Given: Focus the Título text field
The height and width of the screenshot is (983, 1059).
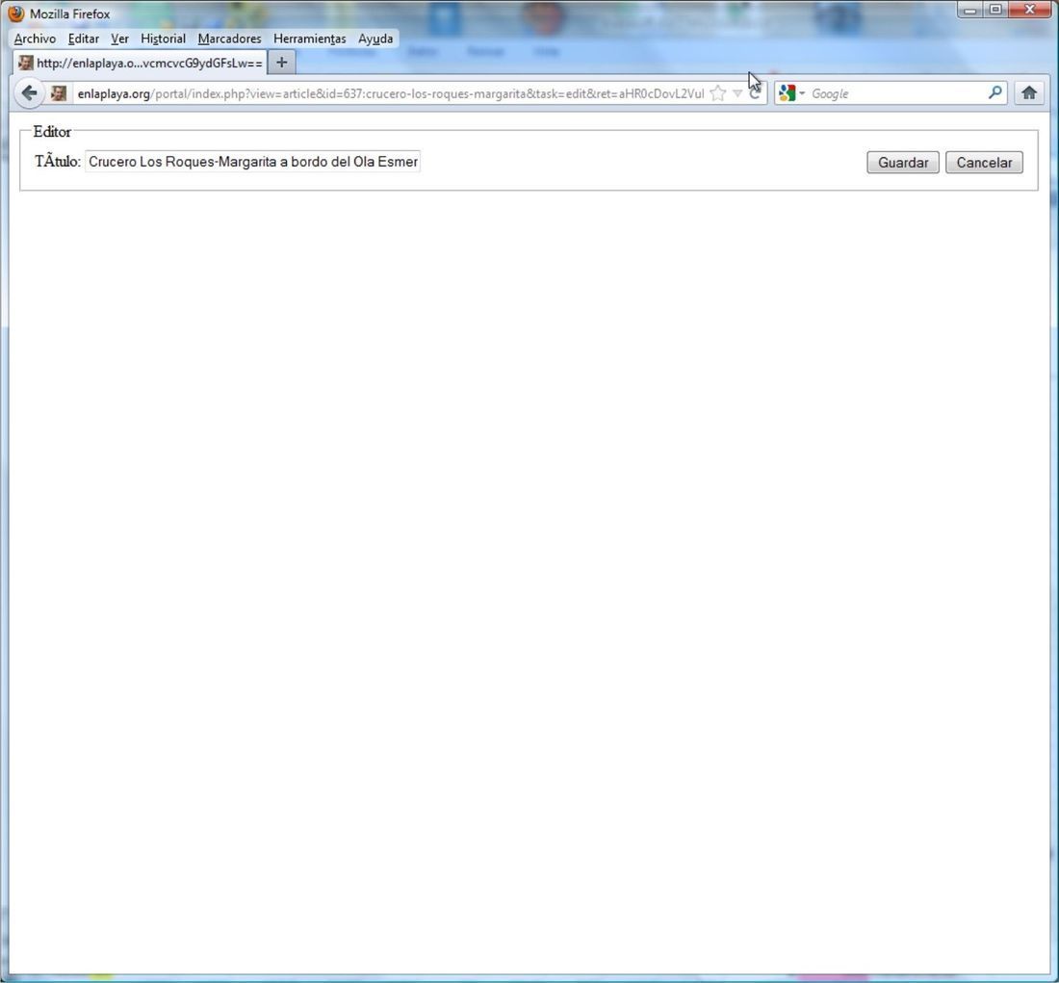Looking at the screenshot, I should (252, 162).
